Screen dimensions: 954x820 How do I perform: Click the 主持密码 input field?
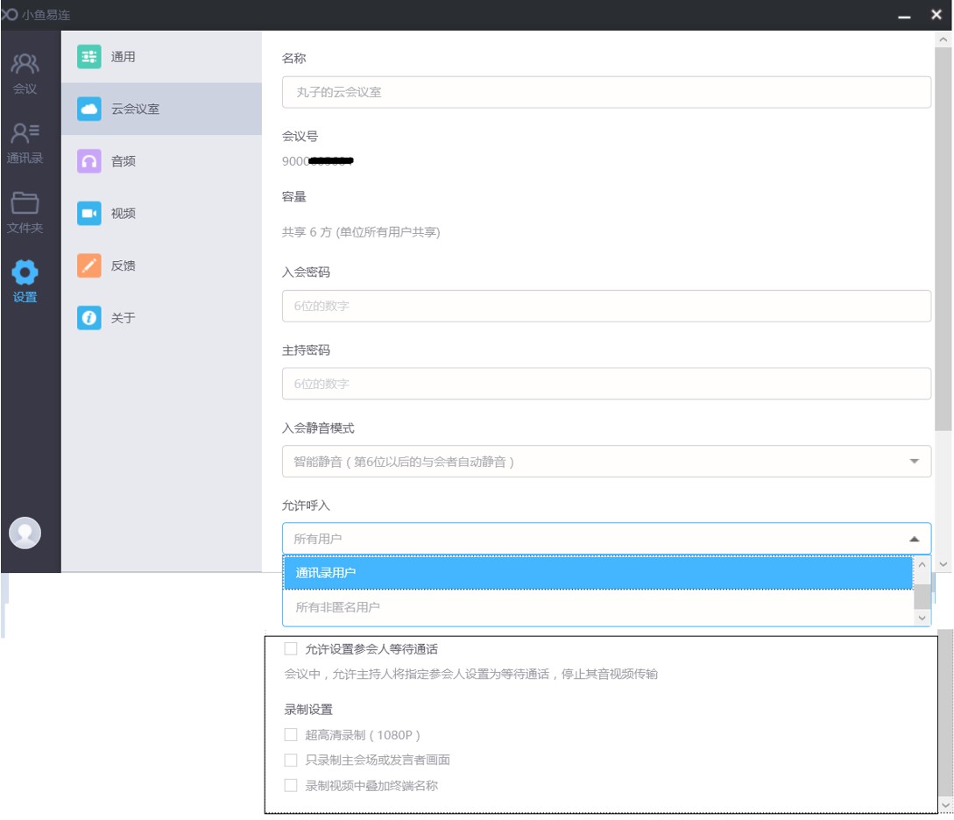pos(606,384)
